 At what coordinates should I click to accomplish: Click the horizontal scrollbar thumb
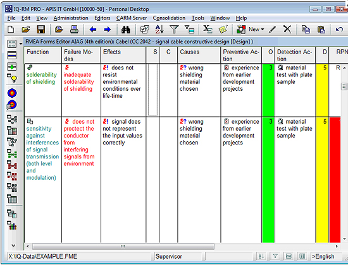123,246
